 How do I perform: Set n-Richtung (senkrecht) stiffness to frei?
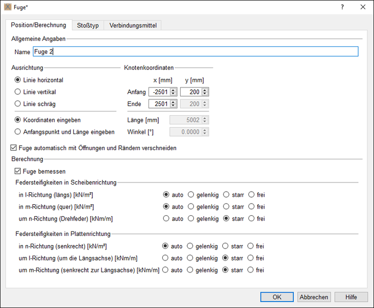(251, 246)
